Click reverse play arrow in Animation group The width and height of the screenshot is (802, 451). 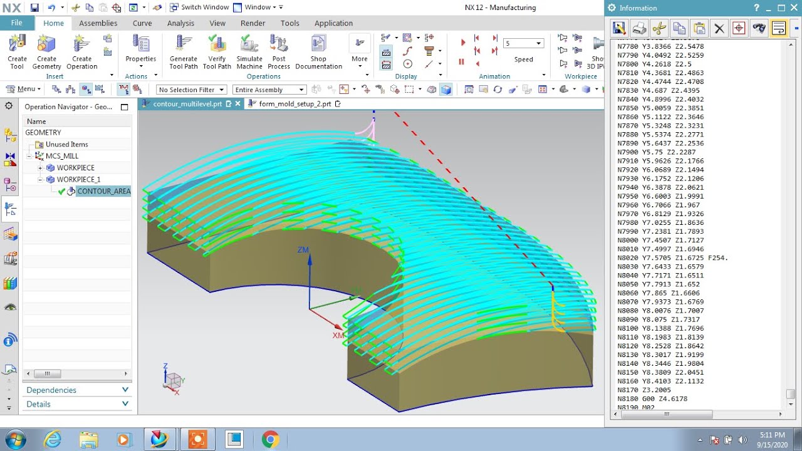tap(477, 63)
